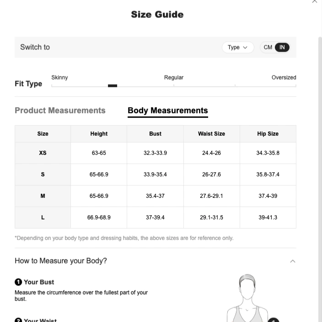Click the Oversized label on fit scale

click(x=284, y=77)
